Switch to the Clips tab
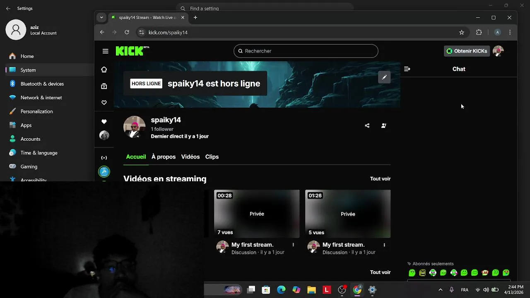Viewport: 530px width, 298px height. point(212,157)
